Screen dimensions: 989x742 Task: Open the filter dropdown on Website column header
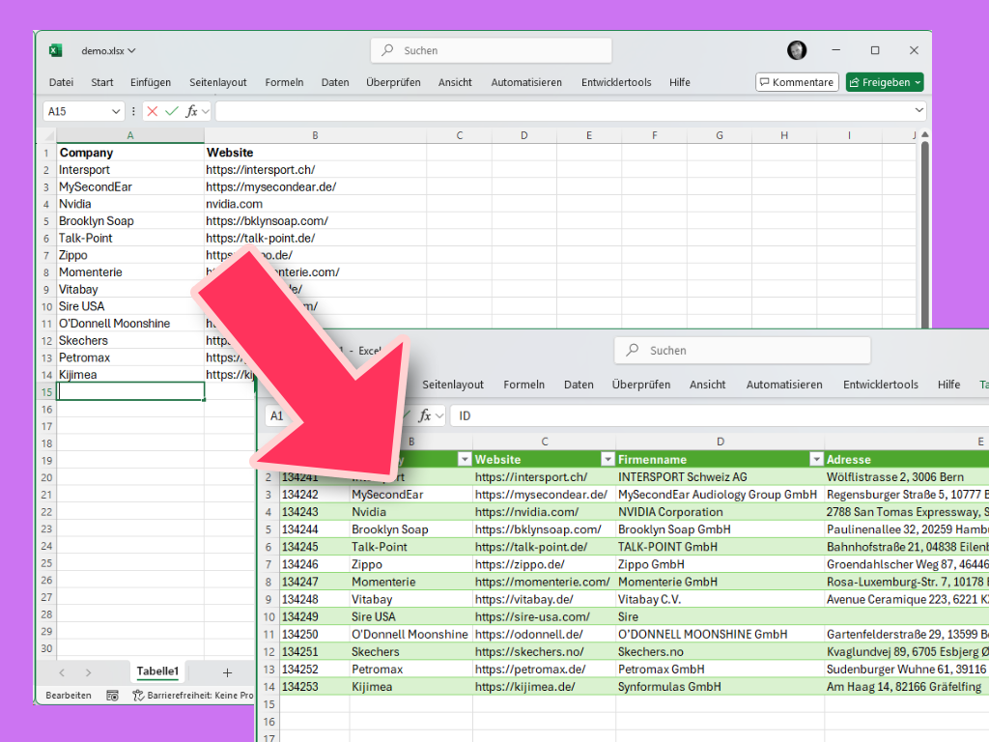click(x=608, y=459)
